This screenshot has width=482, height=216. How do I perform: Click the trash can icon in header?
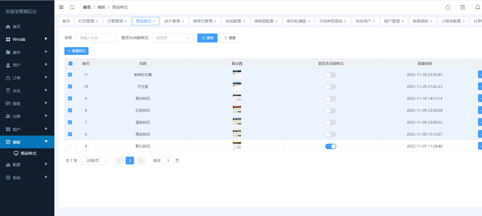click(463, 7)
